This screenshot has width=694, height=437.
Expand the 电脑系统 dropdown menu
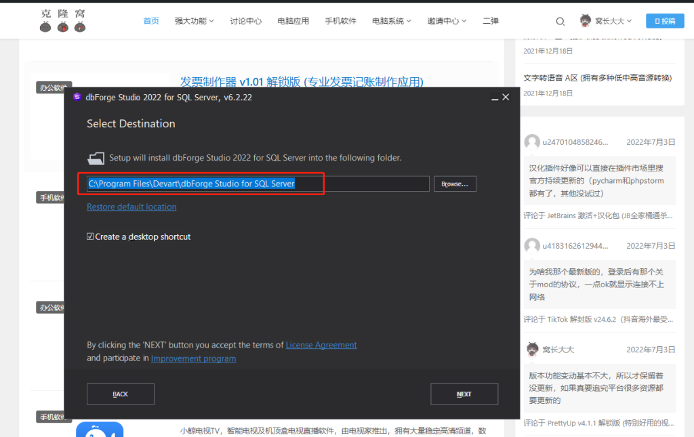coord(392,21)
